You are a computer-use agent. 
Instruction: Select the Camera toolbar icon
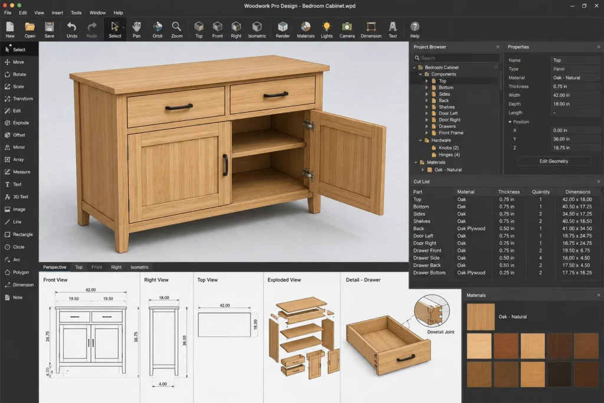(x=347, y=30)
